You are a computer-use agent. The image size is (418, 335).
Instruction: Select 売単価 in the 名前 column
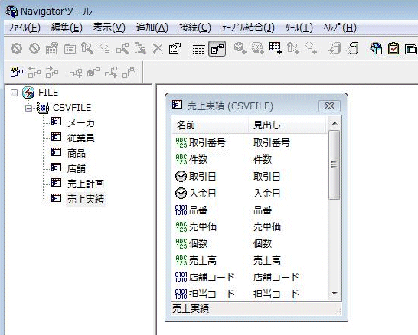(x=203, y=226)
